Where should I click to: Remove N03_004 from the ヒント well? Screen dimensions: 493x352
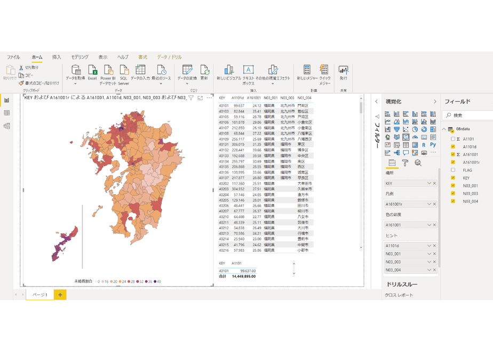point(434,270)
